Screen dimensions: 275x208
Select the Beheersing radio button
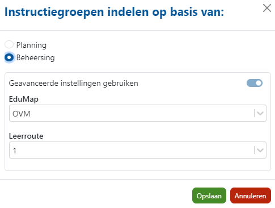9,57
